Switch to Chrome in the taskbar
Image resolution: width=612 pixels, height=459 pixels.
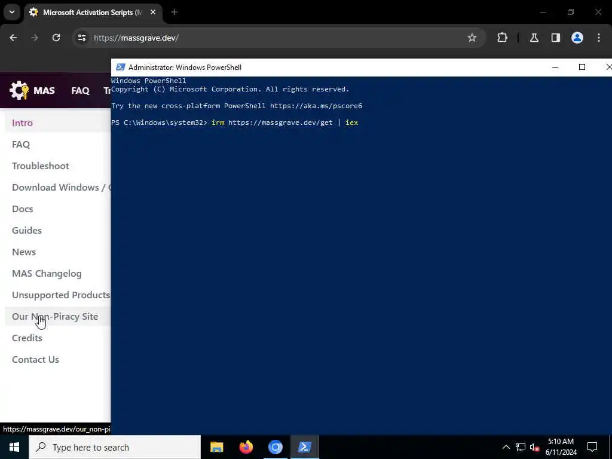[275, 447]
